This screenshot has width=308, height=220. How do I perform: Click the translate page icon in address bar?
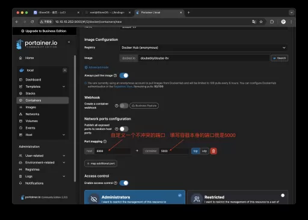(x=254, y=22)
